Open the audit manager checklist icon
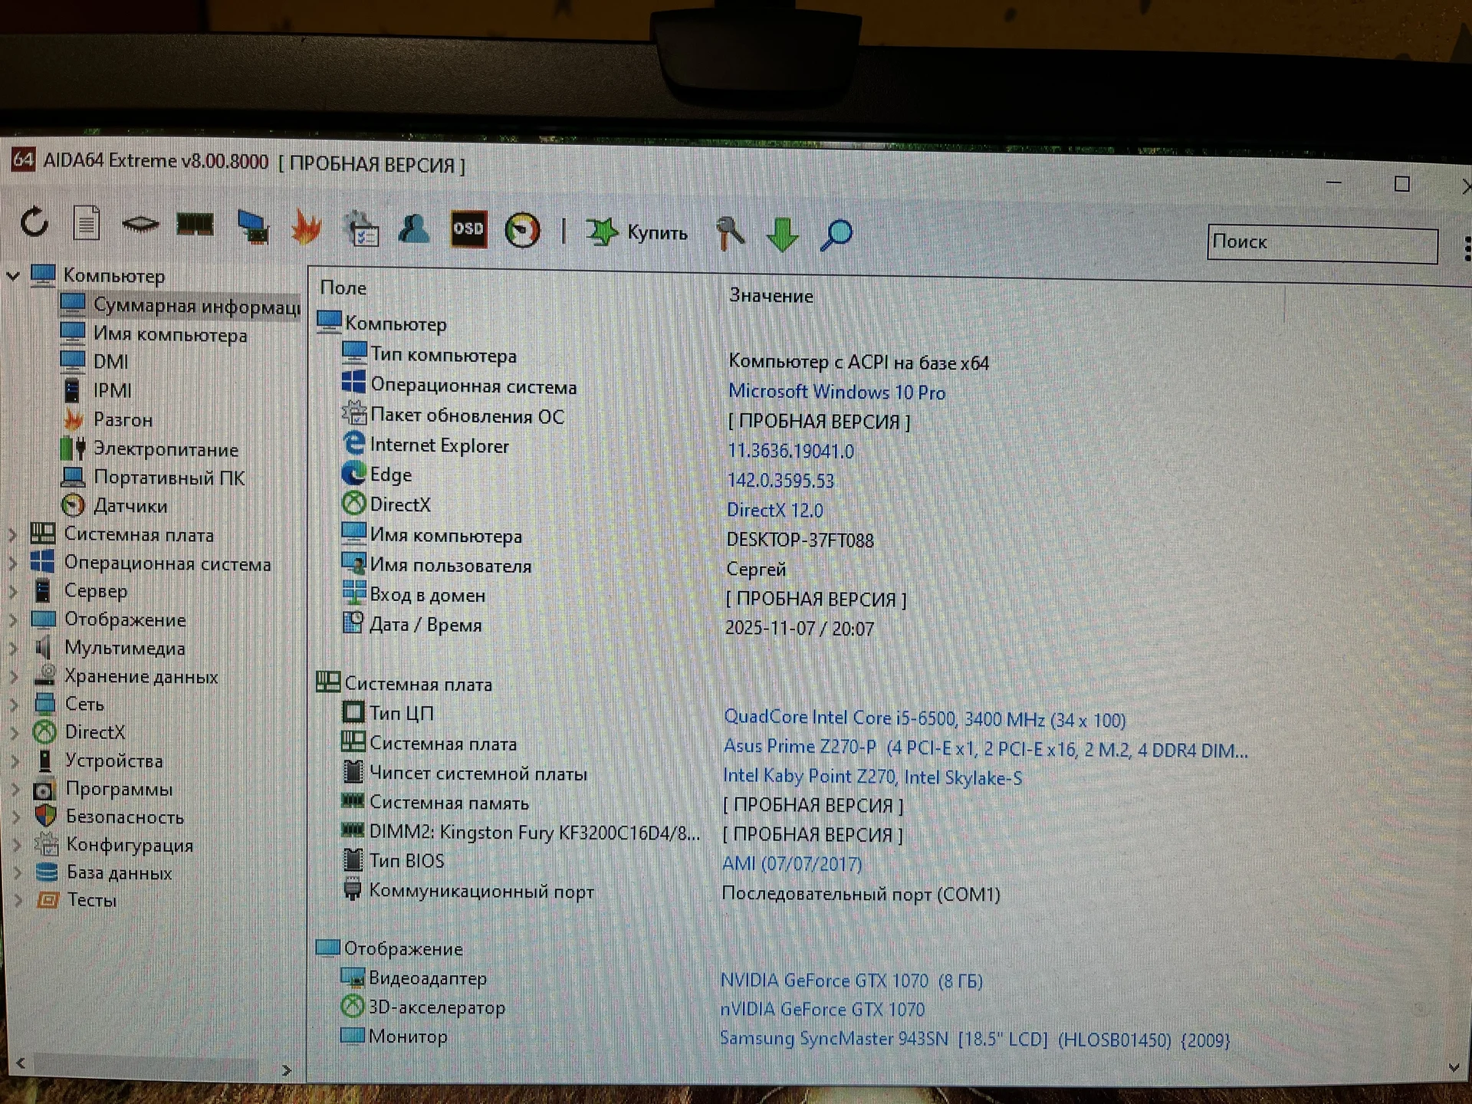 [360, 228]
